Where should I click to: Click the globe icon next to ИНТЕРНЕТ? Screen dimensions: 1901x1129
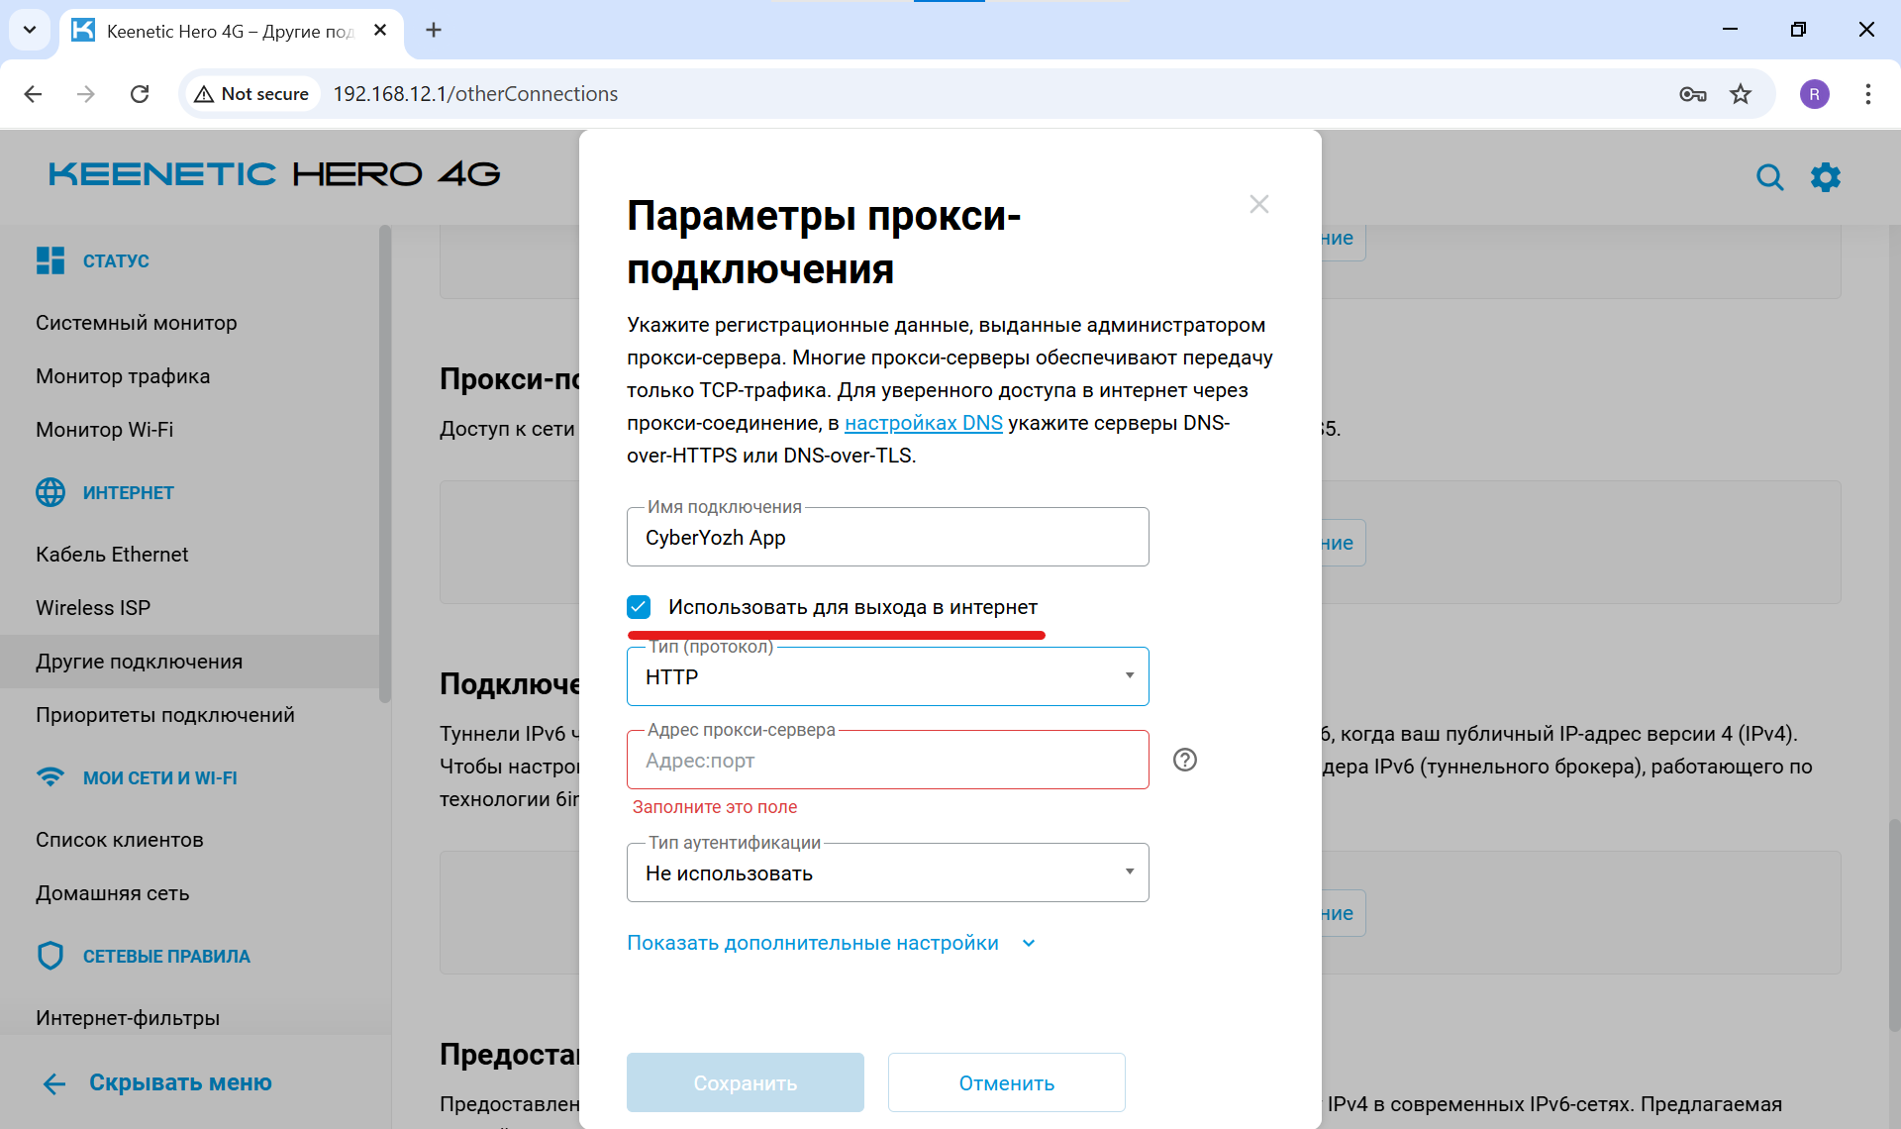pyautogui.click(x=50, y=492)
